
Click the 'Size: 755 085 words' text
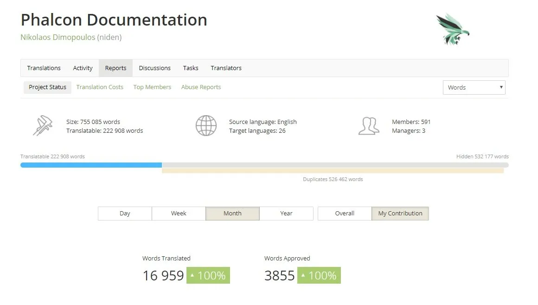coord(93,122)
